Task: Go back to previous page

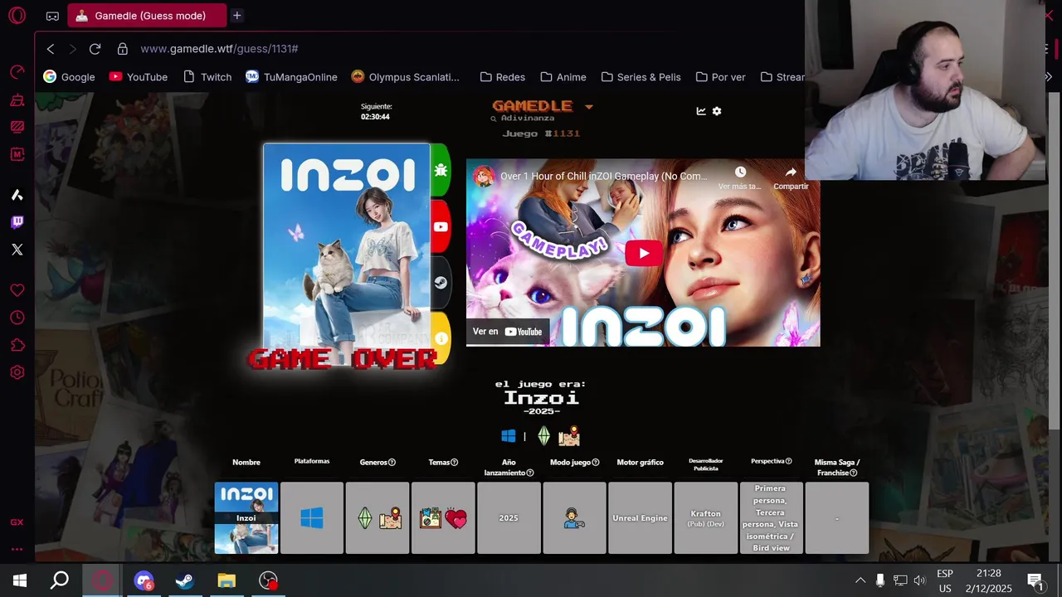Action: [51, 49]
